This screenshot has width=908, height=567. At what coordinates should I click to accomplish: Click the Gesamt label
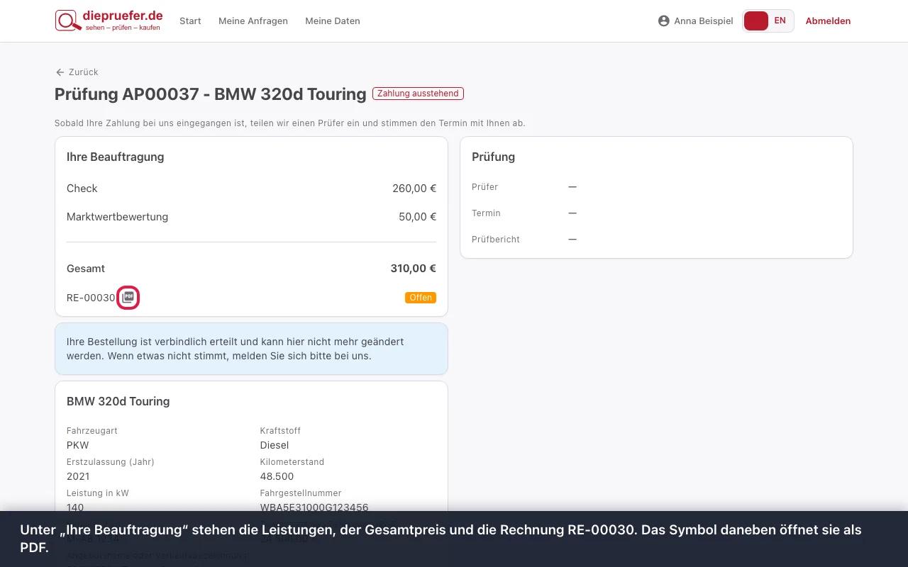click(86, 269)
